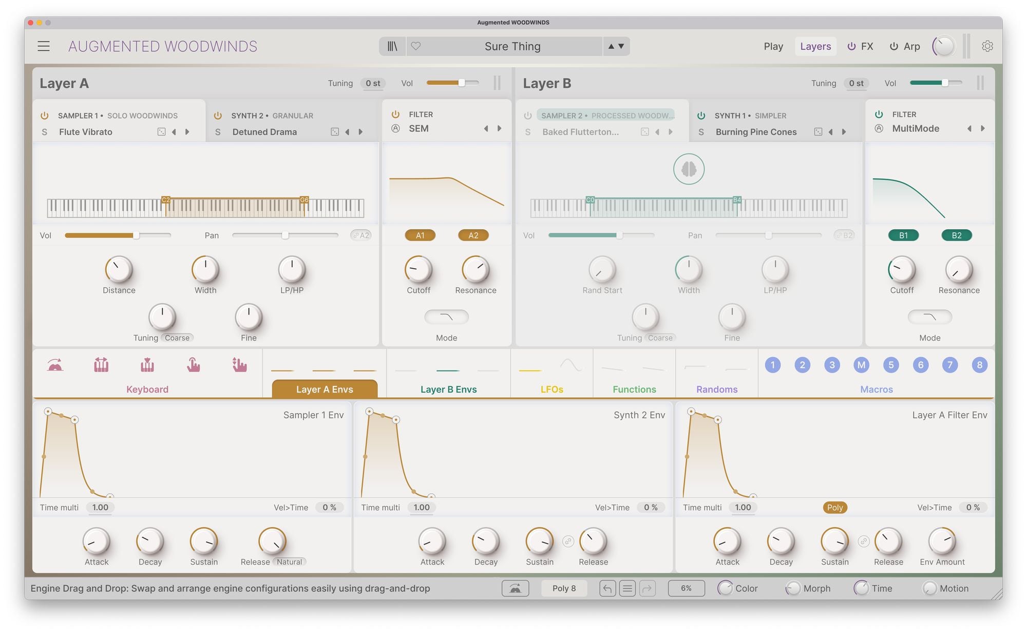
Task: Click the A2 filter routing button
Action: (x=473, y=235)
